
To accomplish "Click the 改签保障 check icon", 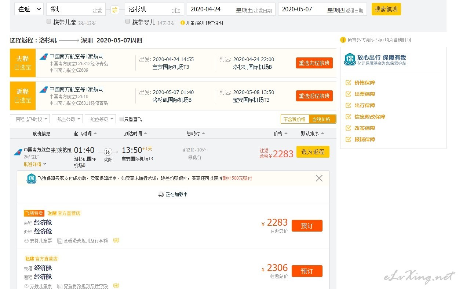I will coord(348,128).
